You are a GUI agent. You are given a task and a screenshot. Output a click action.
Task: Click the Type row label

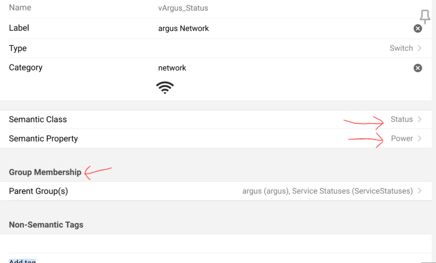coord(18,48)
